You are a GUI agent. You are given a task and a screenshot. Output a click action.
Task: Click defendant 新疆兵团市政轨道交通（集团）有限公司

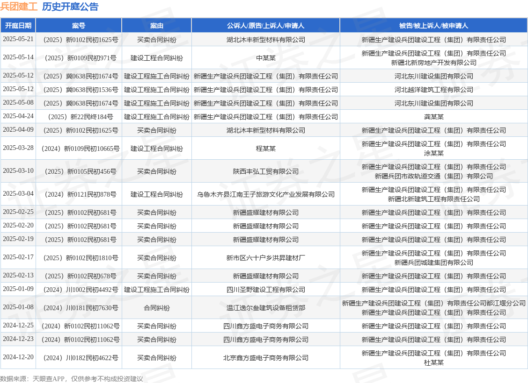[434, 176]
